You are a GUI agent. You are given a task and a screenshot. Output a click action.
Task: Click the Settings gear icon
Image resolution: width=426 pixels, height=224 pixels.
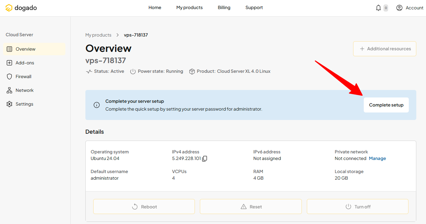9,104
